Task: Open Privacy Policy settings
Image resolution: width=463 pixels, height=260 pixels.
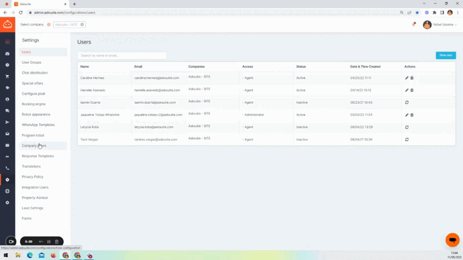Action: 32,177
